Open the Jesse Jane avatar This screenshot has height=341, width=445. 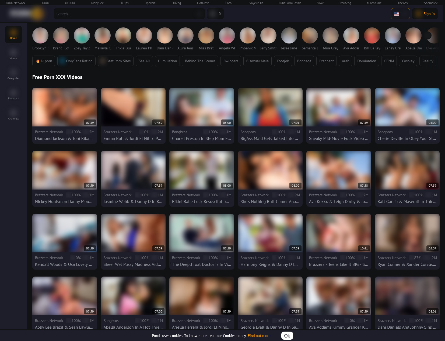289,35
